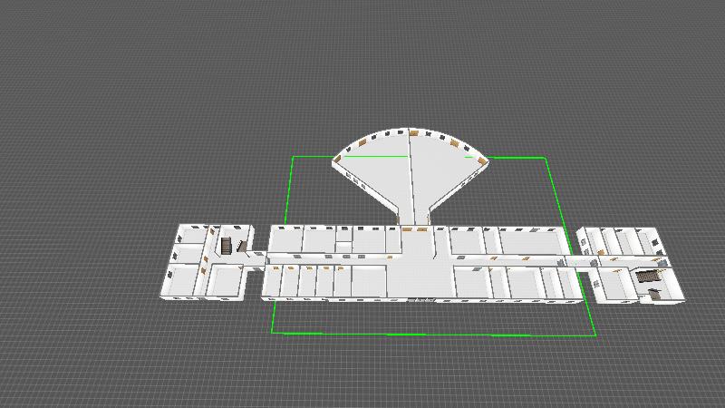Click the bottom-right corner of the green boundary

tap(595, 335)
